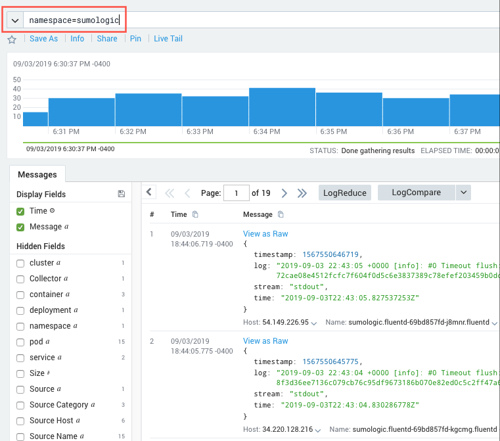Click the save icon beside Display Fields
This screenshot has height=441, width=500.
pyautogui.click(x=121, y=194)
